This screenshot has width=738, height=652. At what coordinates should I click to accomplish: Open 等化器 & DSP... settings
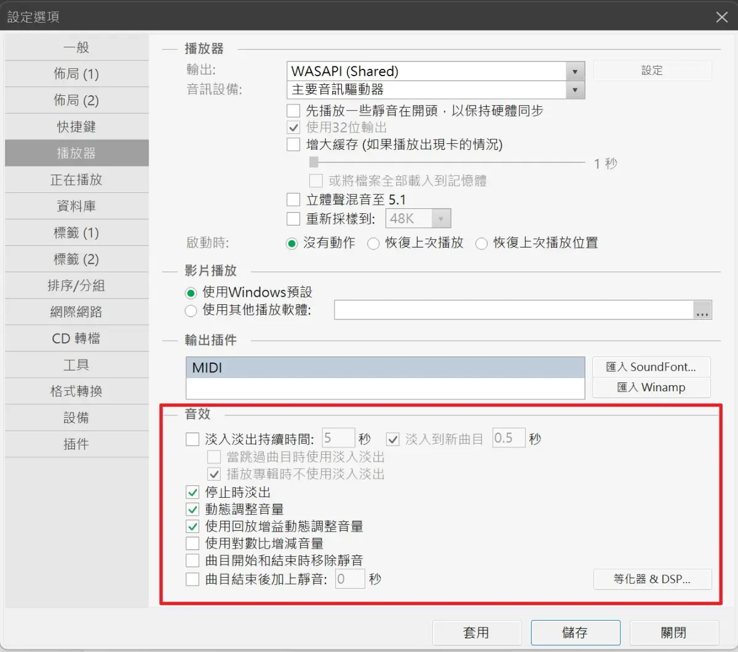click(x=653, y=579)
